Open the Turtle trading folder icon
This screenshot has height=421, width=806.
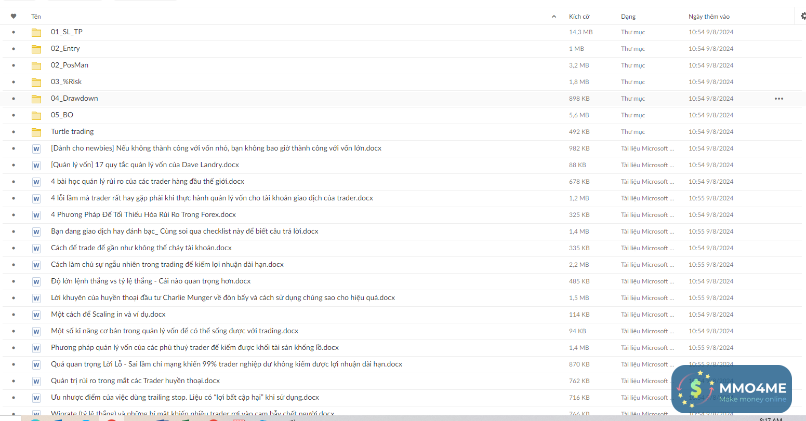tap(36, 132)
